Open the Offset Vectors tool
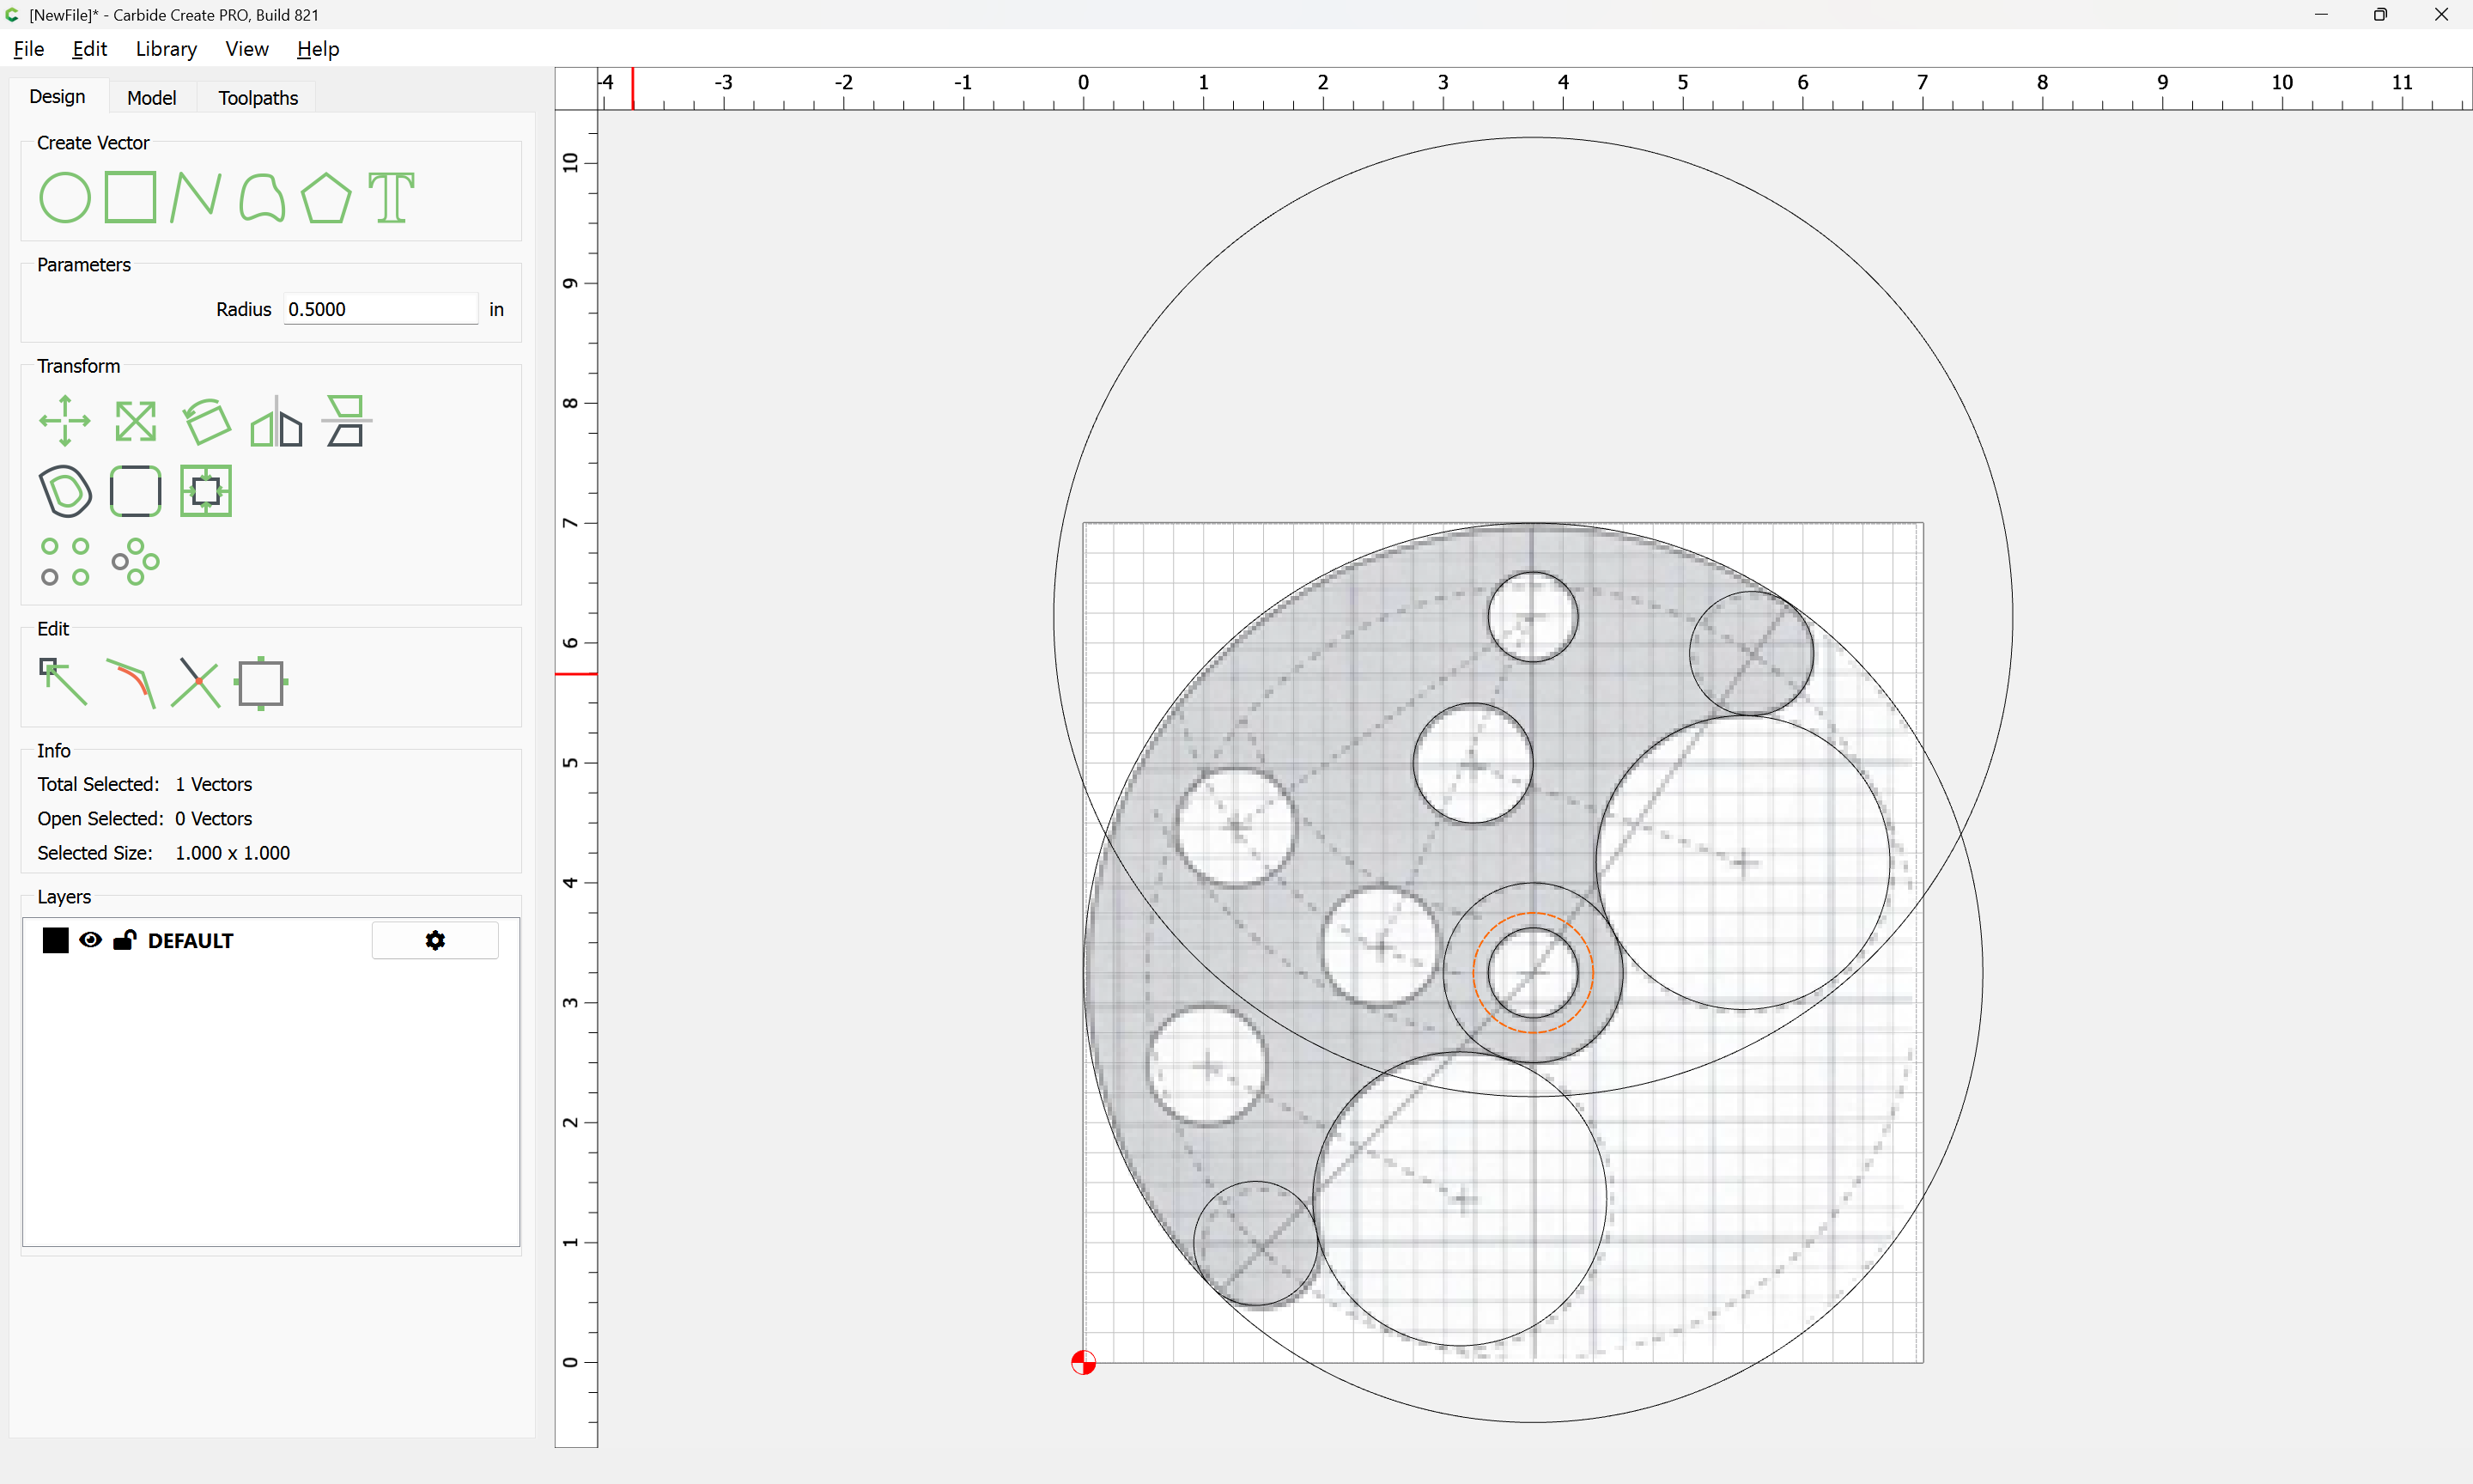This screenshot has height=1484, width=2473. tap(65, 491)
